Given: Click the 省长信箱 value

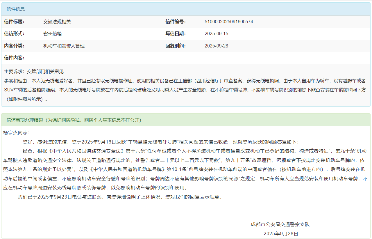Looking at the screenshot, I should [x=52, y=34].
